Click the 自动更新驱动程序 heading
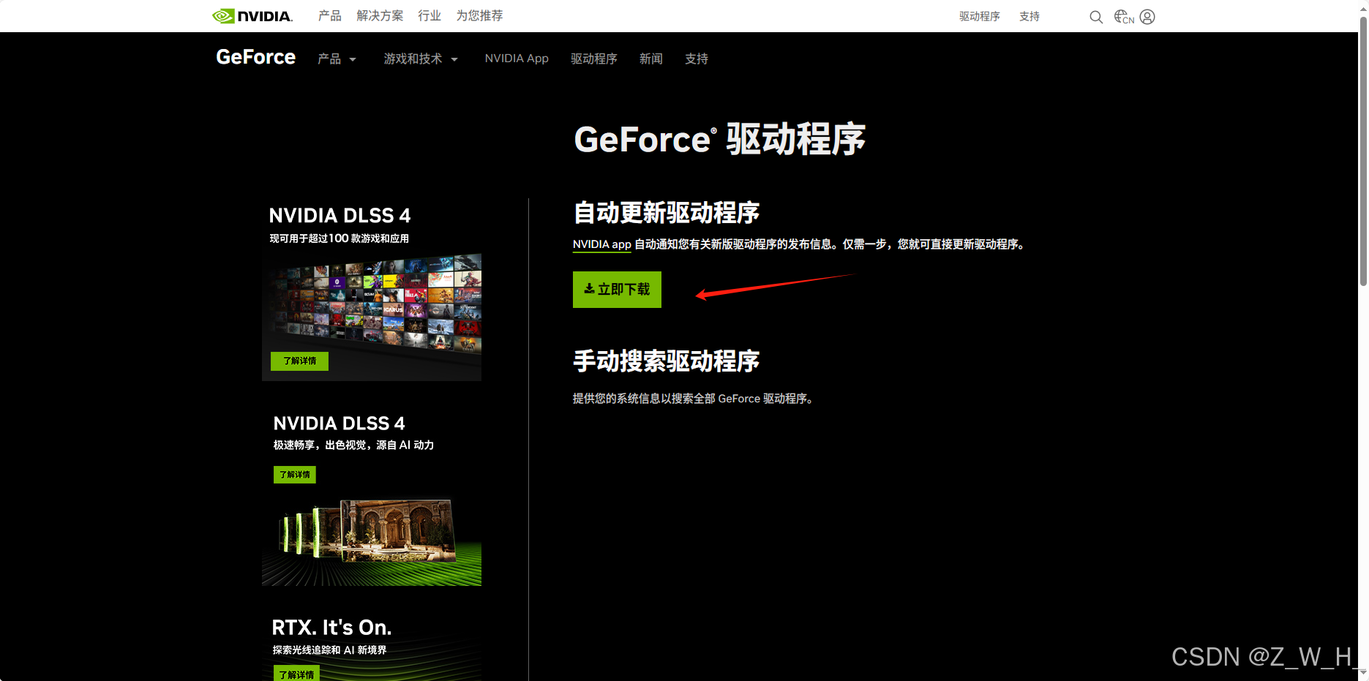Screen dimensions: 1369x681 tap(666, 213)
